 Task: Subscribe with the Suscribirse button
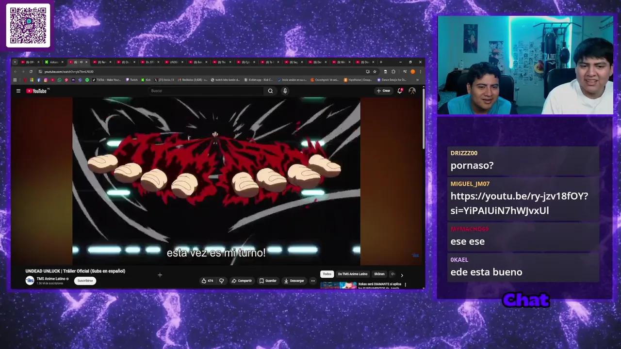coord(85,281)
